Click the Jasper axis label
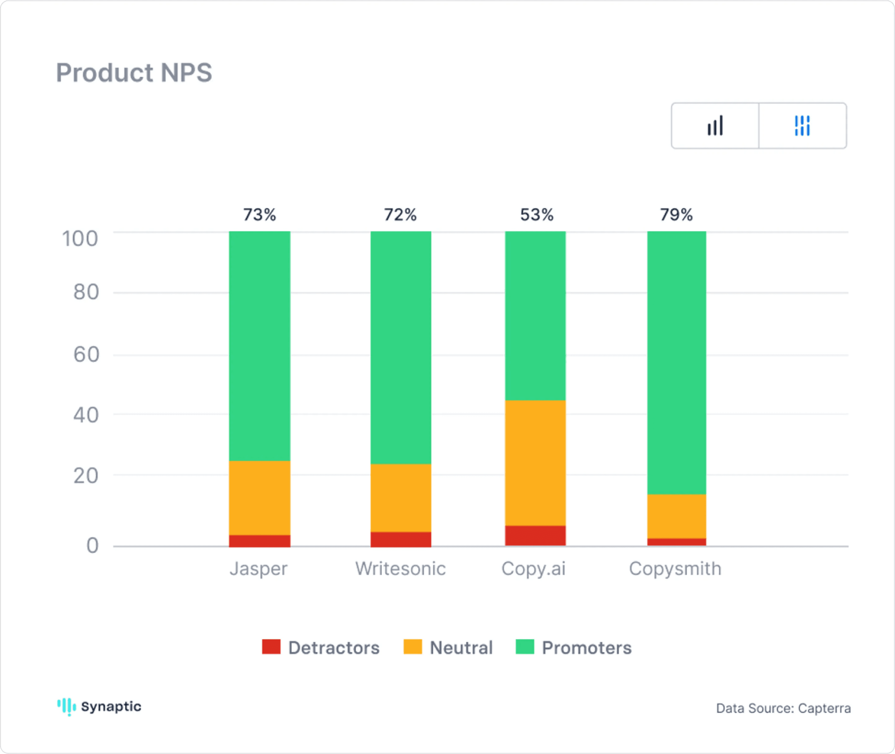The width and height of the screenshot is (895, 754). [258, 569]
